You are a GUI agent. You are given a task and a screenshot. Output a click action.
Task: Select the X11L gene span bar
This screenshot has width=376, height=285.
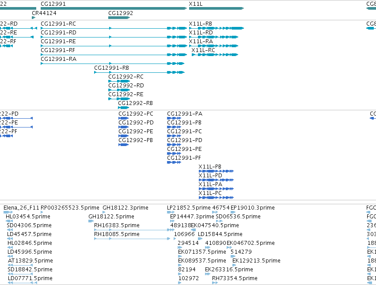tap(216, 8)
